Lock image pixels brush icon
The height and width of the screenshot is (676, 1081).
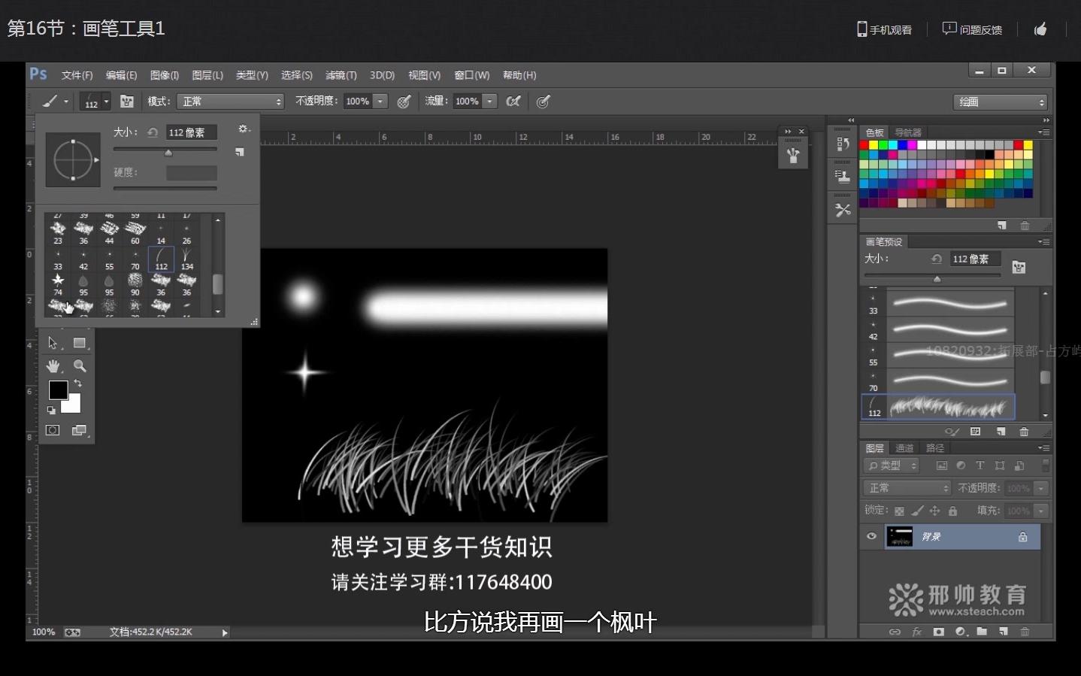(917, 511)
